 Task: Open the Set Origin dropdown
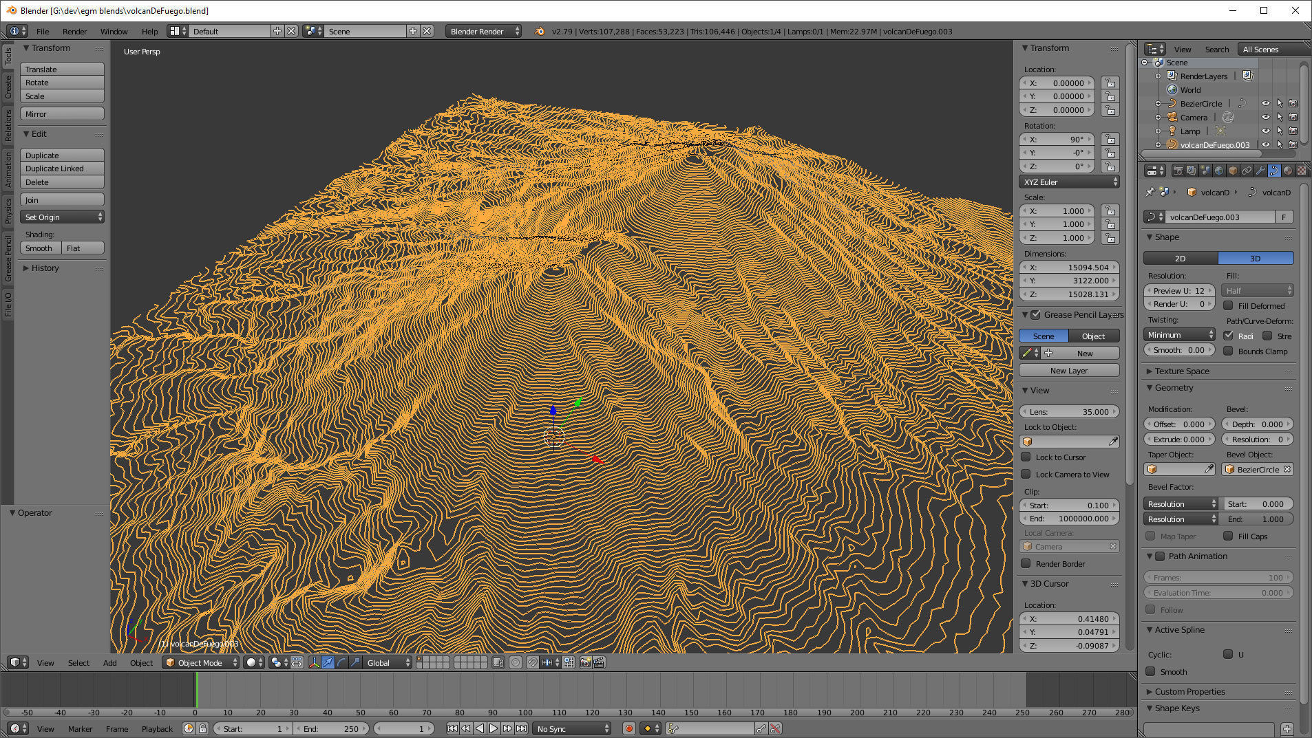click(62, 217)
